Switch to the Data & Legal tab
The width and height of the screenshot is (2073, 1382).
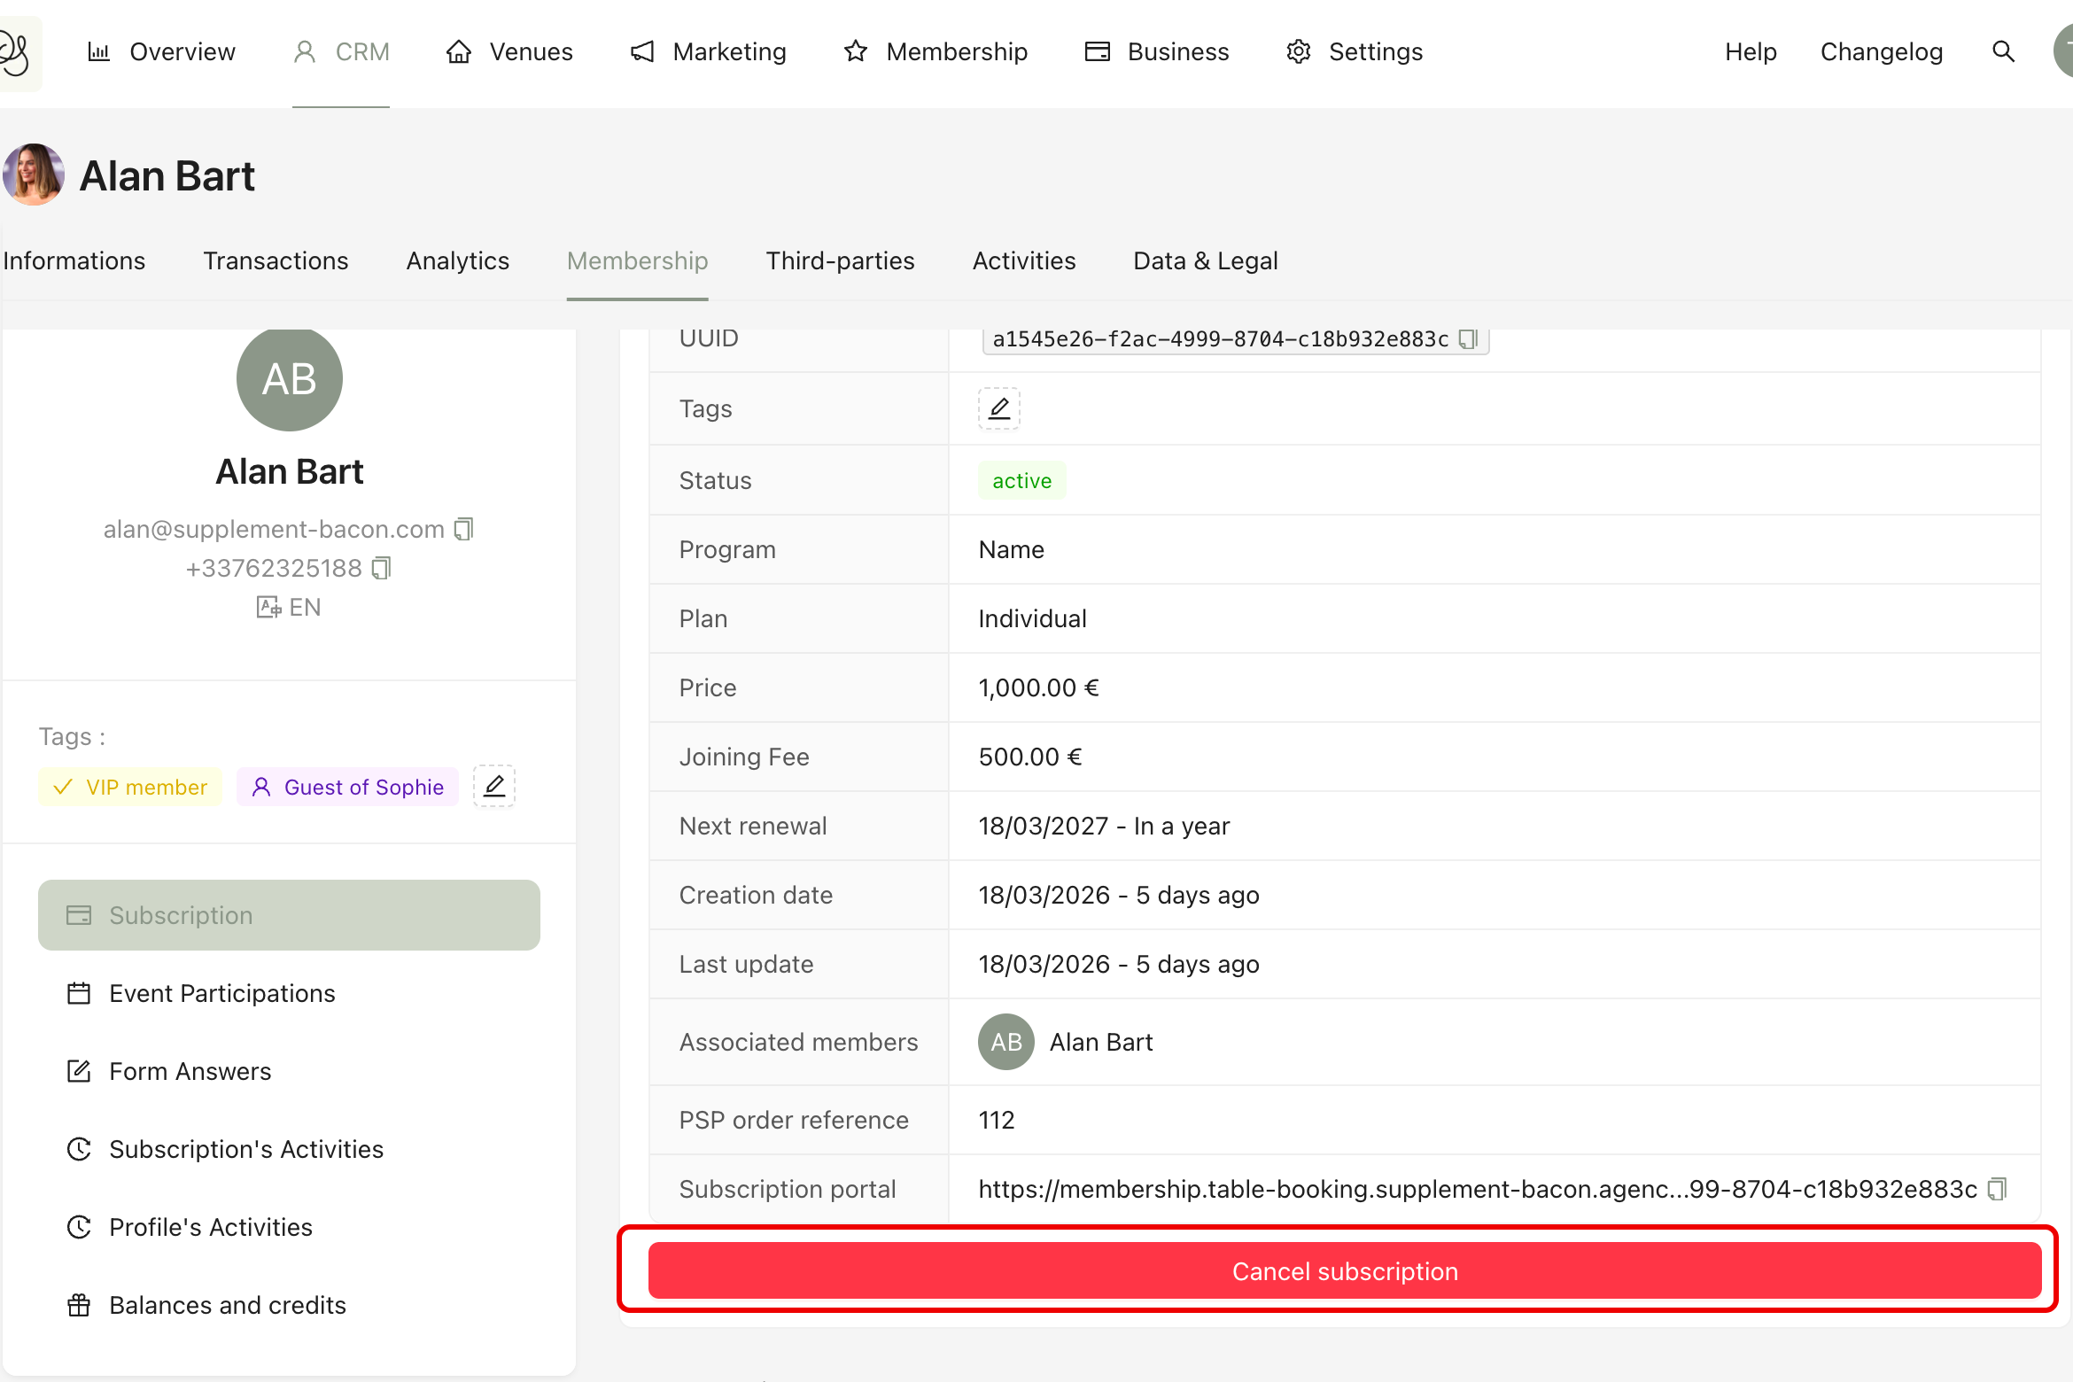coord(1205,260)
